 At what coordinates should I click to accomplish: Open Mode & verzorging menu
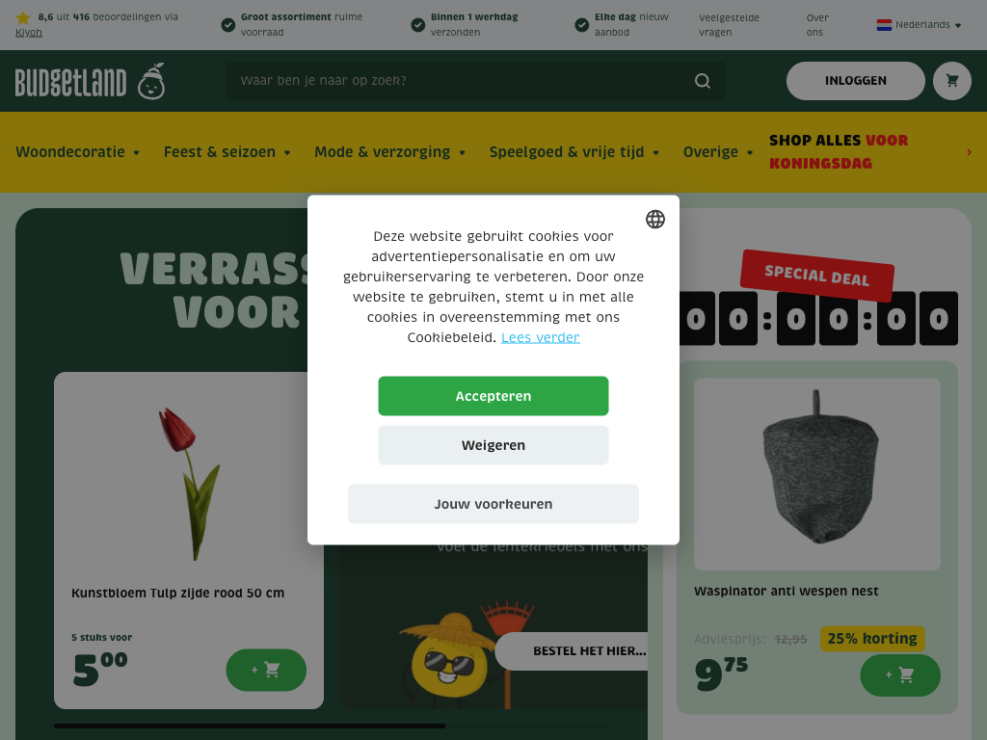[389, 151]
